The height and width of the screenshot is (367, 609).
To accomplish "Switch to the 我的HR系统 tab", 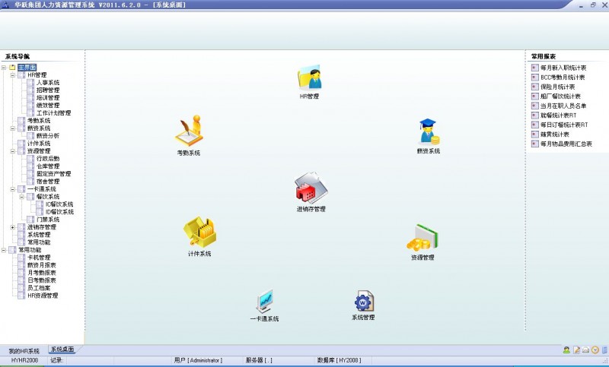I will tap(24, 351).
